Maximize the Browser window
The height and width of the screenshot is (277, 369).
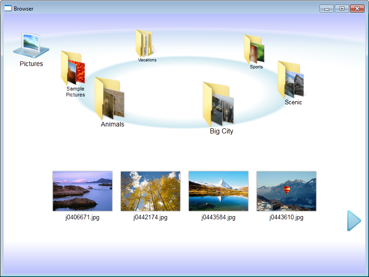pos(342,9)
